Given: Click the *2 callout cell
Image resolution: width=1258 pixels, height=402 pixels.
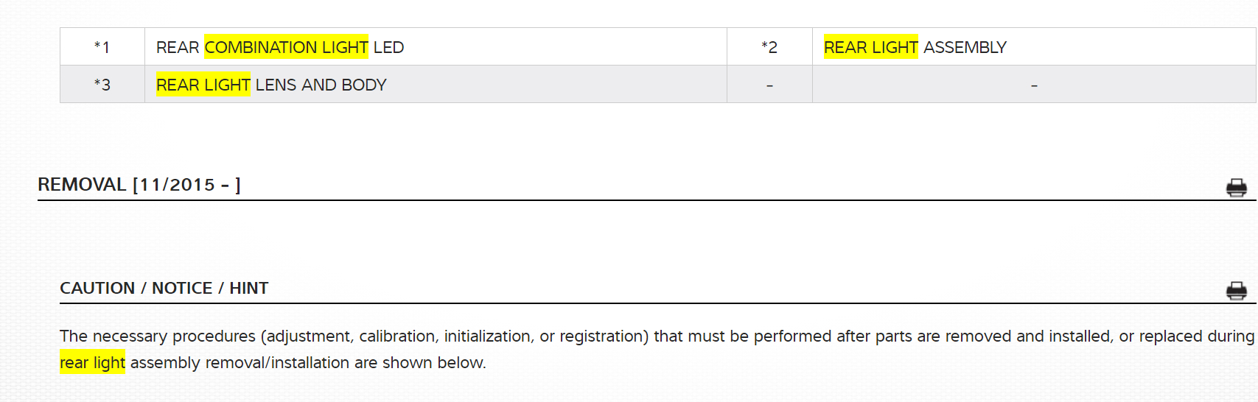Looking at the screenshot, I should [x=769, y=47].
